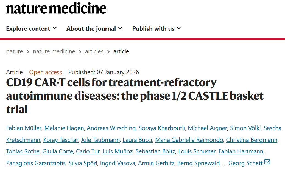This screenshot has width=285, height=169.
Task: Open the nature medicine breadcrumb link
Action: (54, 51)
